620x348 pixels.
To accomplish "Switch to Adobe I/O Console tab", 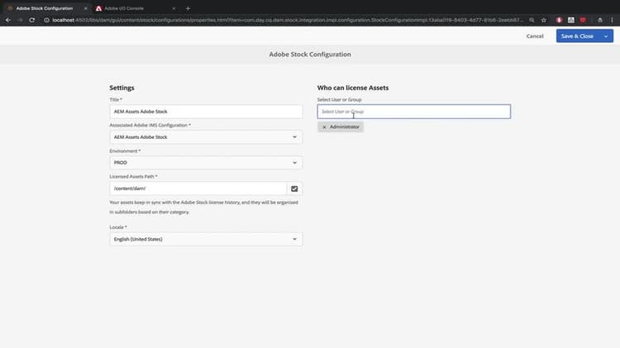I will [136, 8].
